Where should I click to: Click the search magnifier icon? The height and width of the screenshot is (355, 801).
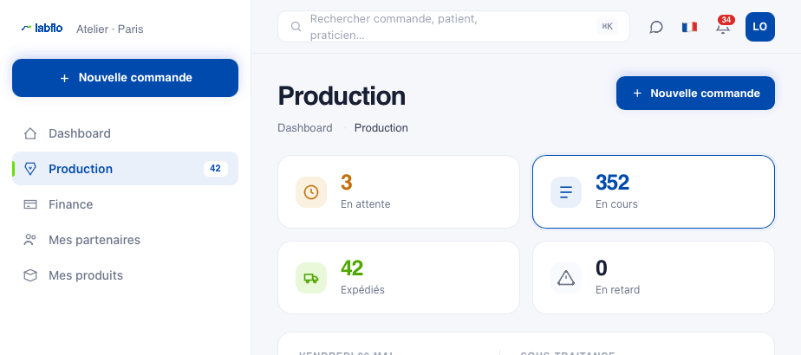(x=296, y=27)
